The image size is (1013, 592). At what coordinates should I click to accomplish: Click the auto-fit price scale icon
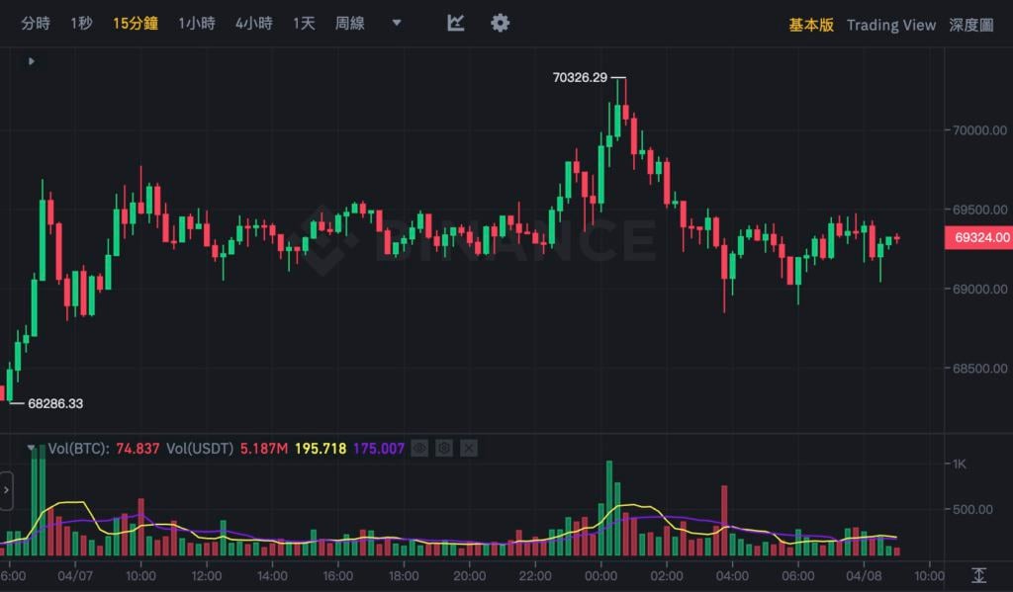(978, 574)
